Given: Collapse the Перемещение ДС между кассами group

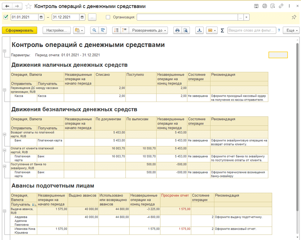Looking at the screenshot, I should coord(5,90).
